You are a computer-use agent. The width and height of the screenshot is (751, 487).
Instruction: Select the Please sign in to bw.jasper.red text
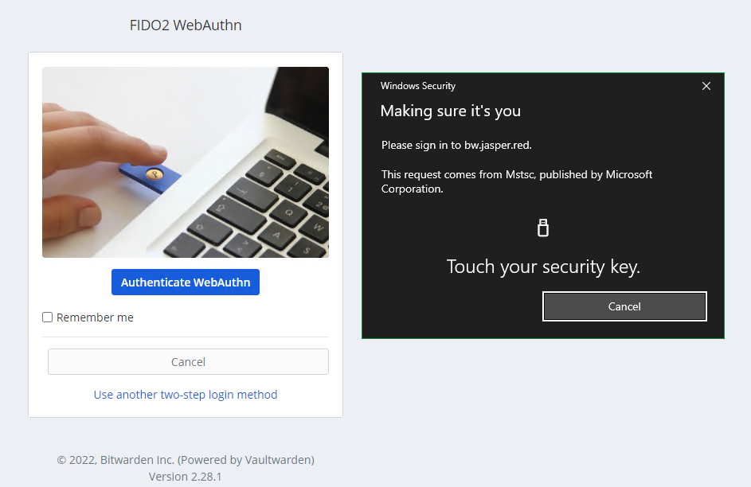point(456,145)
